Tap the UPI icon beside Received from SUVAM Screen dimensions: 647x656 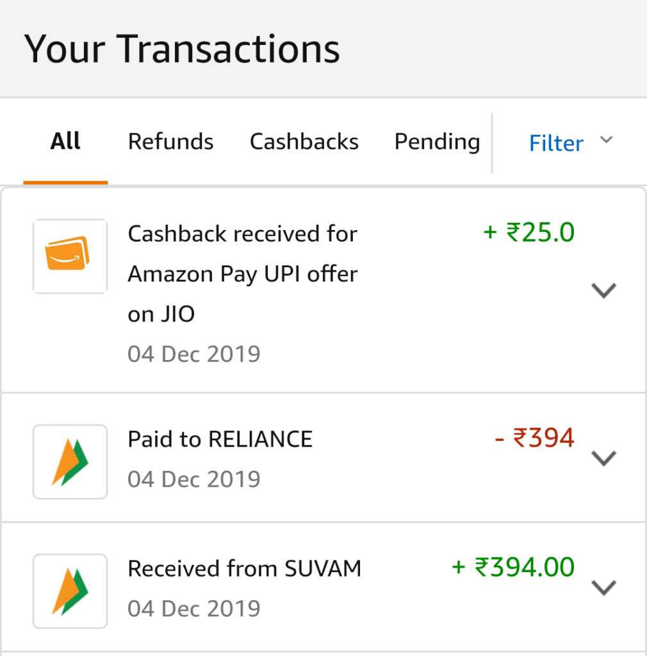(x=70, y=591)
